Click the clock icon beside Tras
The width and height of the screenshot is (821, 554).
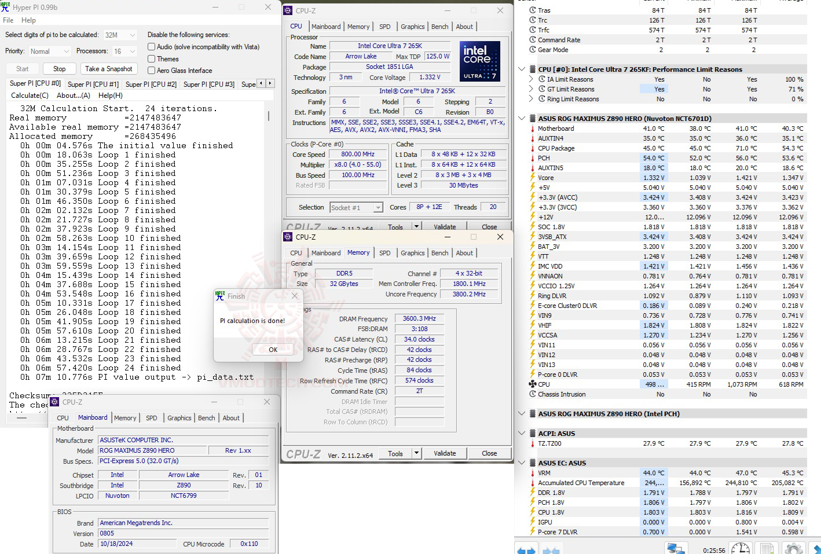533,10
